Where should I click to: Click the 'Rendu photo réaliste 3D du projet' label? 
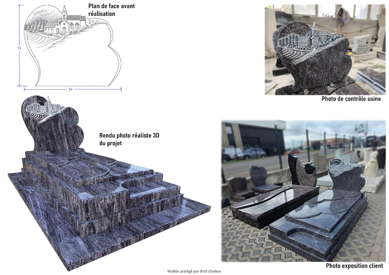129,139
